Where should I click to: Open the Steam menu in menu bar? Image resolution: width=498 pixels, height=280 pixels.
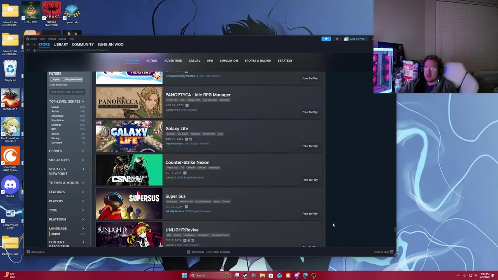point(33,39)
